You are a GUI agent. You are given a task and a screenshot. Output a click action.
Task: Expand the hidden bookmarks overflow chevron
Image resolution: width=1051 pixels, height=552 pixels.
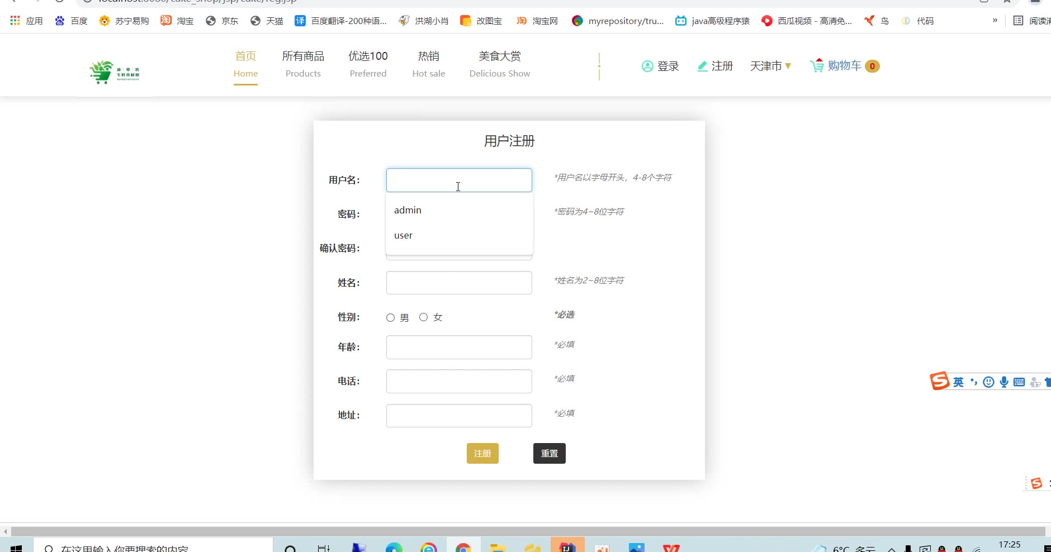tap(995, 21)
